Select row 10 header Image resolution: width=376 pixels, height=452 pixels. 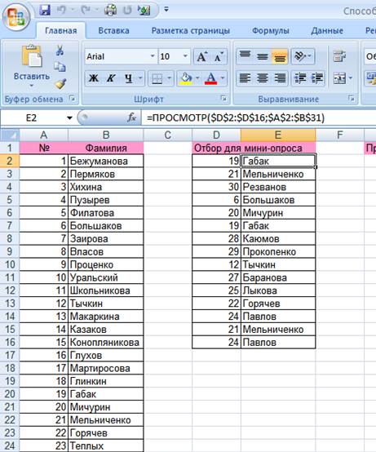coord(10,264)
